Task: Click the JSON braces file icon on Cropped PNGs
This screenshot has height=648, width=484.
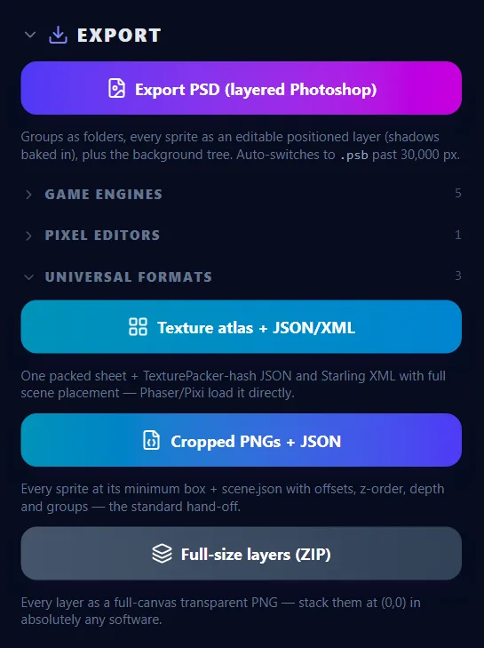Action: 151,440
